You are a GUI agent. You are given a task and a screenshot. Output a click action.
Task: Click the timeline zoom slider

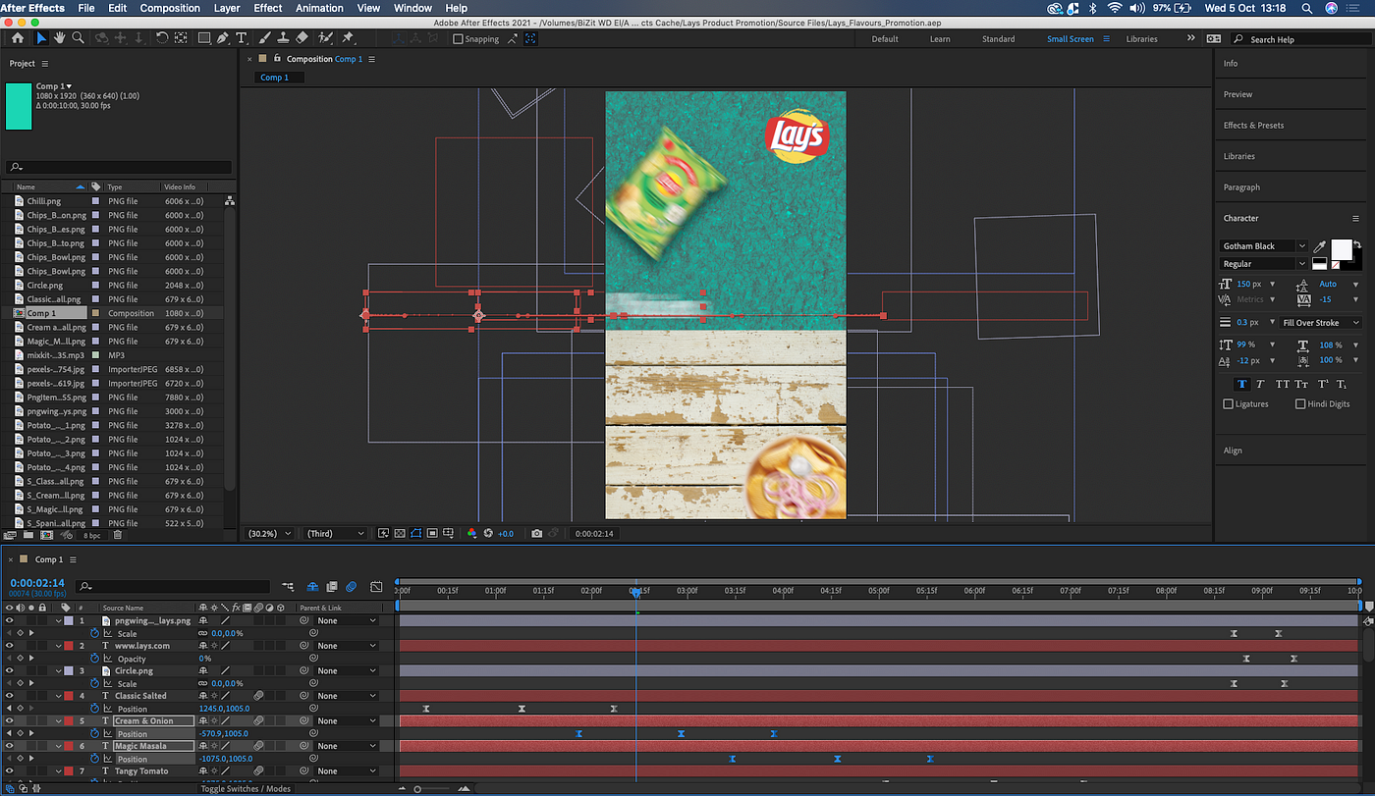tap(417, 789)
